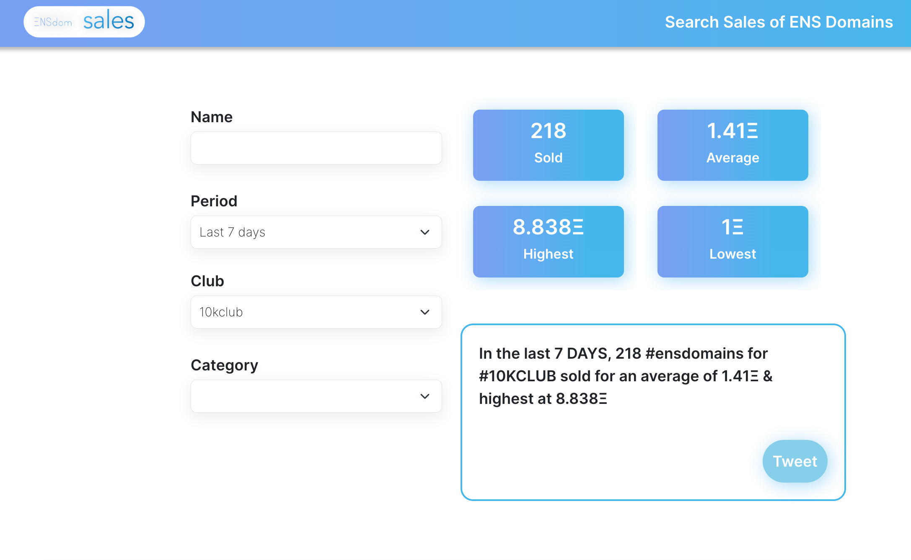Click the Category field label
The image size is (911, 560).
[x=224, y=365]
